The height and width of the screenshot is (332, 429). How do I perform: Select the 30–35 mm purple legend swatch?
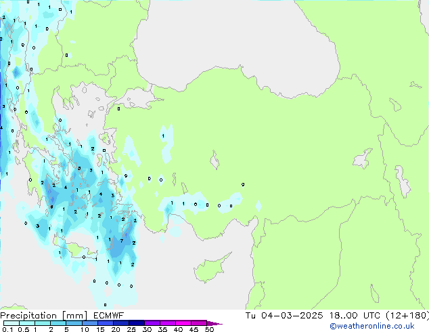click(152, 323)
